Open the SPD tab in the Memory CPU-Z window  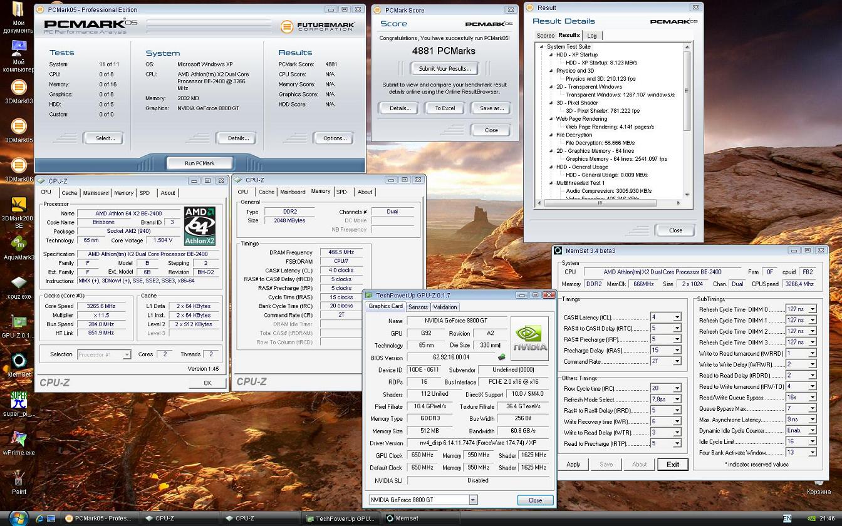pos(341,192)
